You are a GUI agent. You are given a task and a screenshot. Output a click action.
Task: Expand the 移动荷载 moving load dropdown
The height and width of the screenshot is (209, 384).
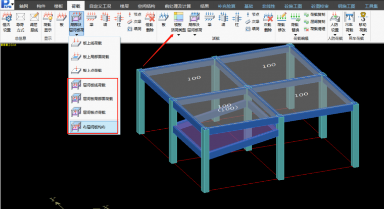tap(363, 35)
